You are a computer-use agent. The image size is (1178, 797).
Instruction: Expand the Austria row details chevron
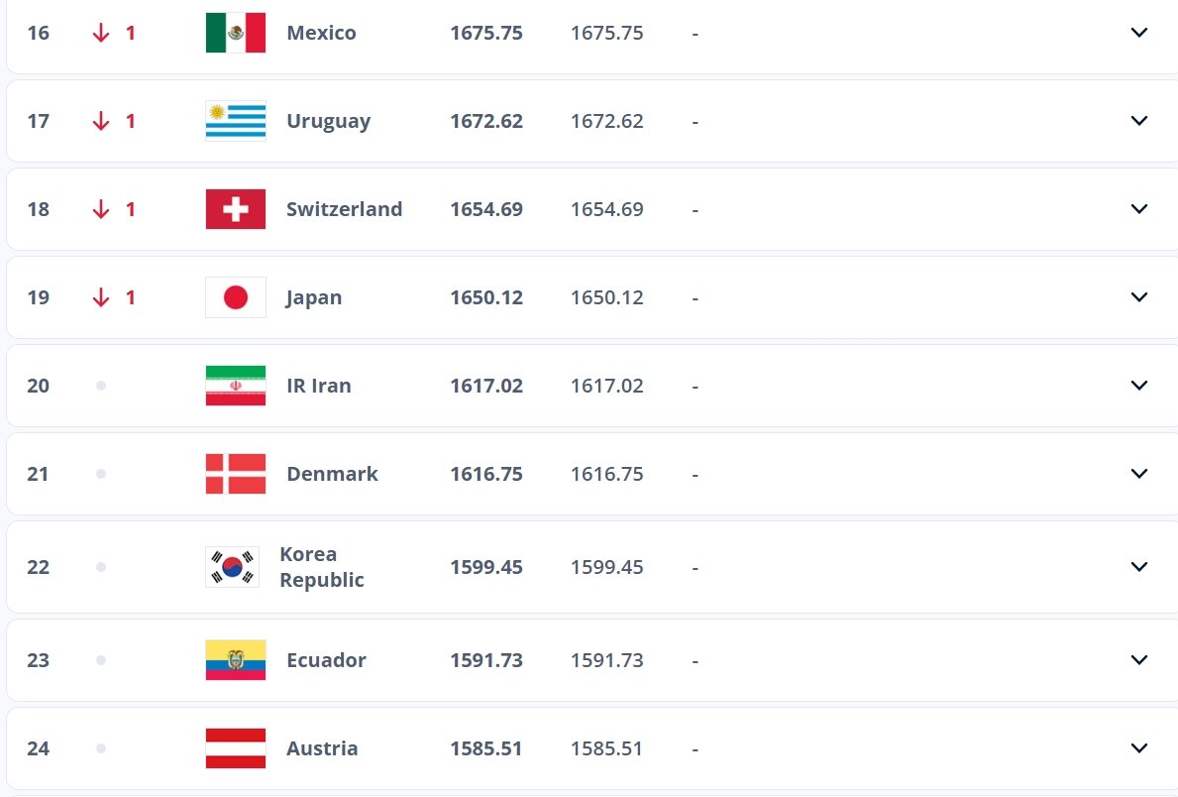[x=1138, y=748]
